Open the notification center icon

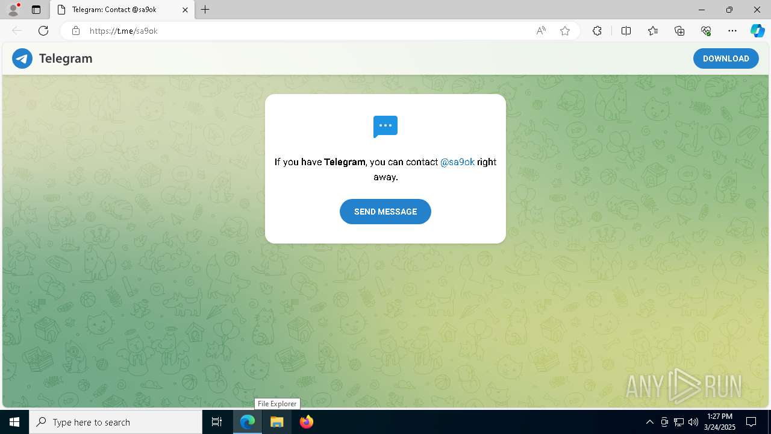tap(751, 422)
